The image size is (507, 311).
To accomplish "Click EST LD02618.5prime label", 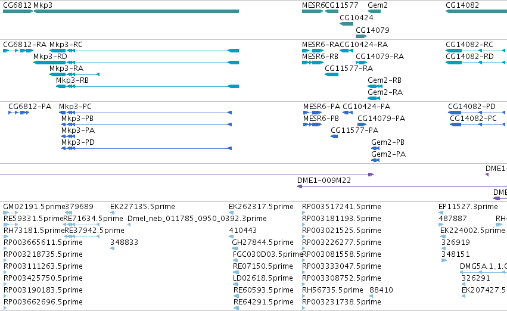I will (x=263, y=278).
